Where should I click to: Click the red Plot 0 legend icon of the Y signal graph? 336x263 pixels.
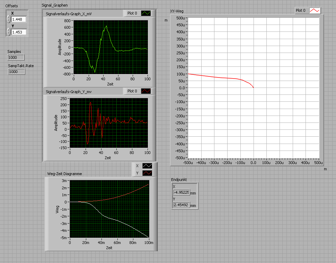click(146, 91)
